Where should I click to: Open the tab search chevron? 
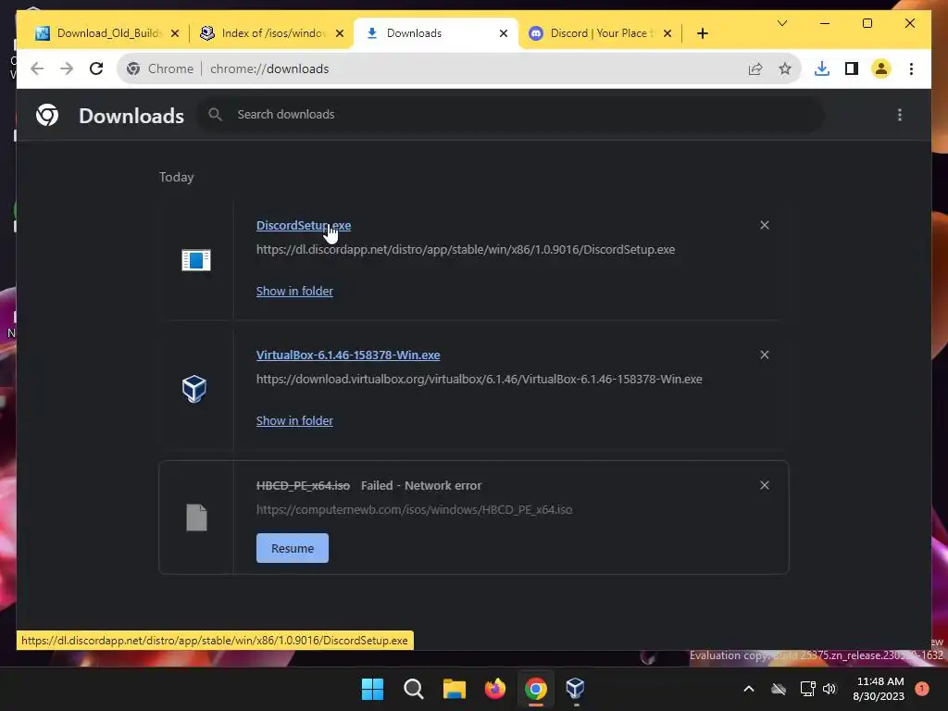[x=782, y=23]
